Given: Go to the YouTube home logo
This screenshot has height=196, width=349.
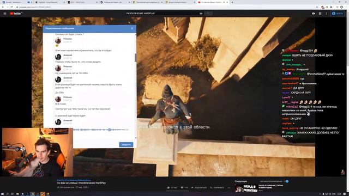Looking at the screenshot, I should point(16,14).
